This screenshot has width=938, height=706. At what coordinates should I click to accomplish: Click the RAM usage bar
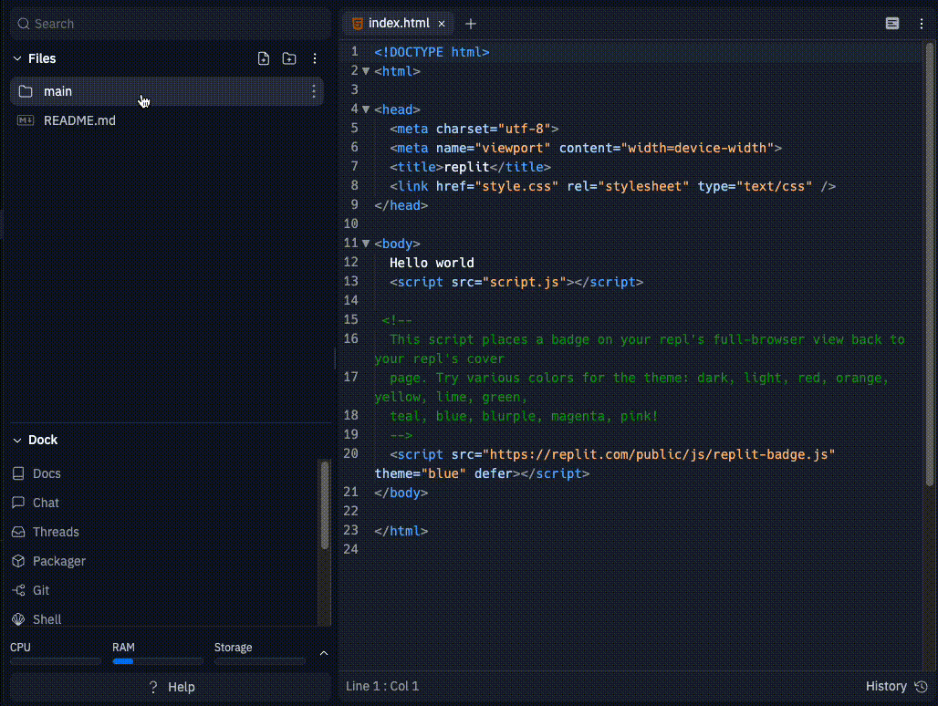pyautogui.click(x=157, y=661)
